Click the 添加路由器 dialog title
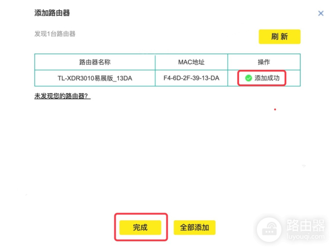 pos(56,13)
